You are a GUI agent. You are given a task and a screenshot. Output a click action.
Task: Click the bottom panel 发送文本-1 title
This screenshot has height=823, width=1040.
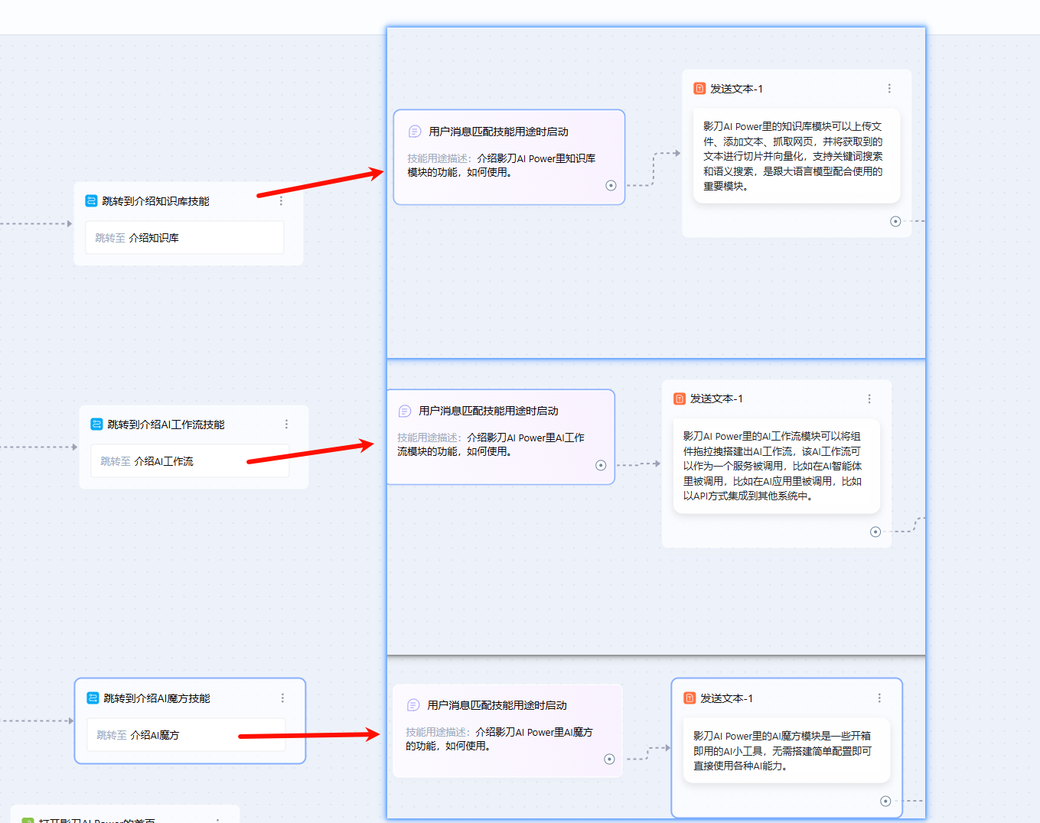coord(726,698)
